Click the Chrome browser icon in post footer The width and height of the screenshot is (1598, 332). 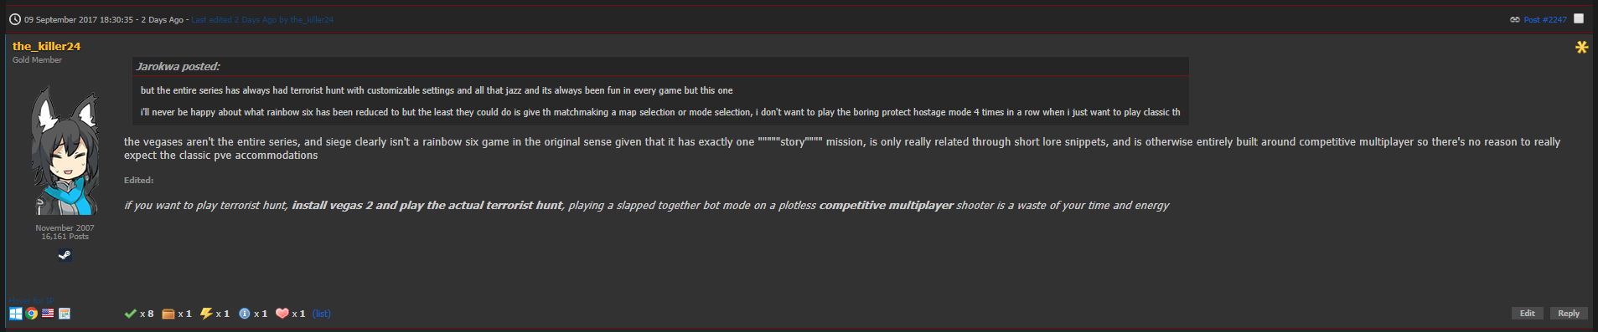click(x=32, y=314)
